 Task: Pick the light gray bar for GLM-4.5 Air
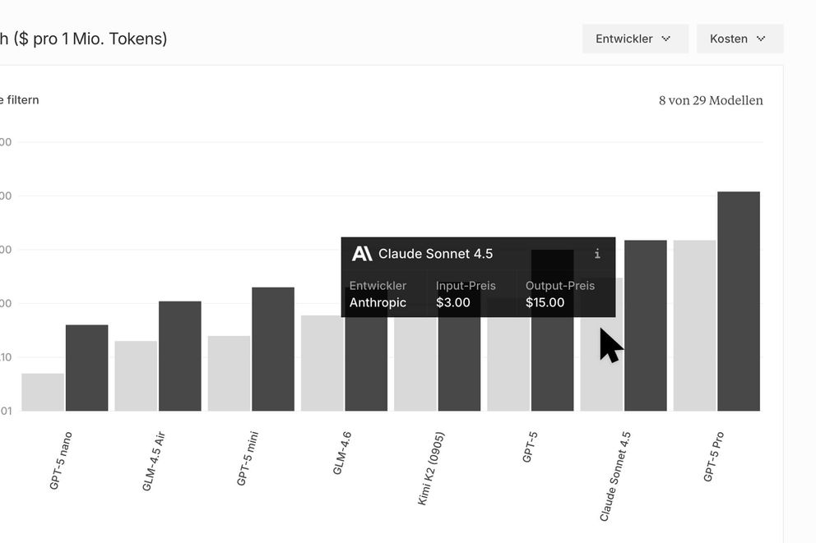pos(136,375)
